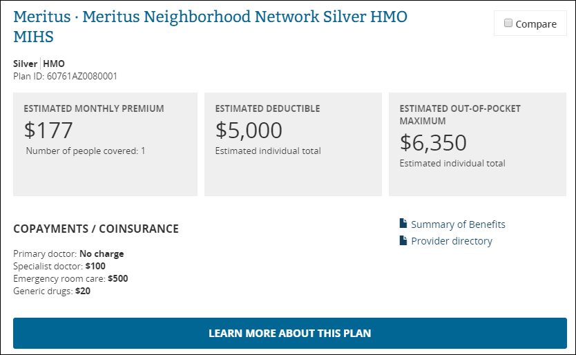Click the Generic drugs $20 line
This screenshot has width=576, height=355.
(x=52, y=291)
